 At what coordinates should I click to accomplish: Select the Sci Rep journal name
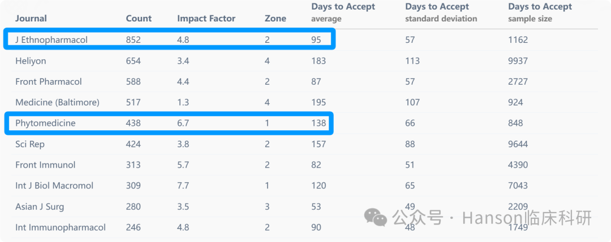click(x=30, y=144)
